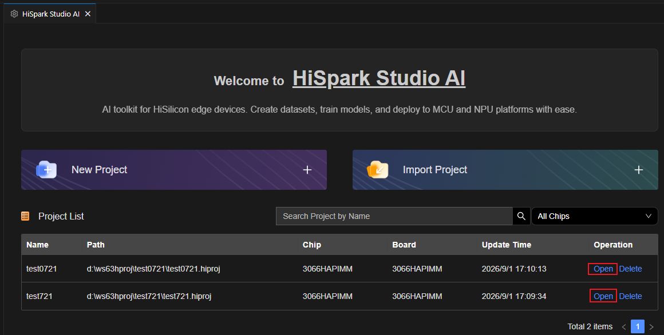664x335 pixels.
Task: Click the test0721.hiproj path cell
Action: coord(153,269)
